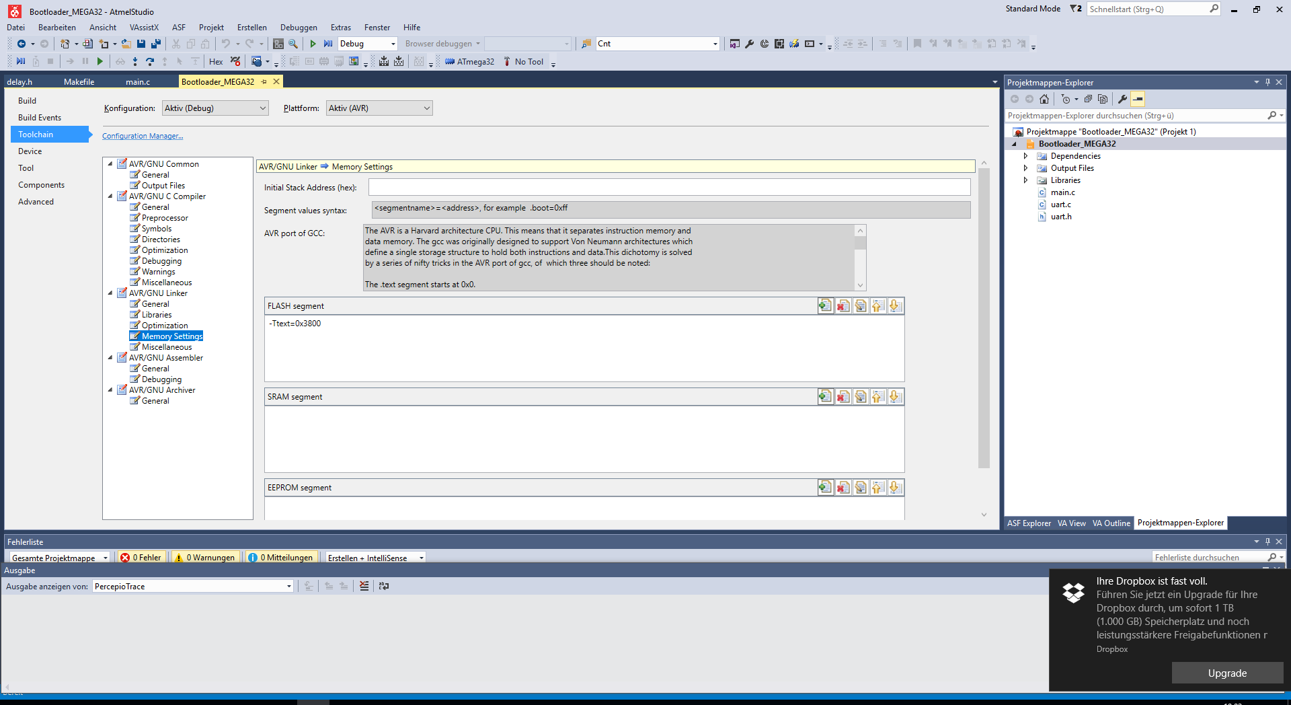Open the Configuration Manager link
Viewport: 1291px width, 705px height.
[143, 136]
